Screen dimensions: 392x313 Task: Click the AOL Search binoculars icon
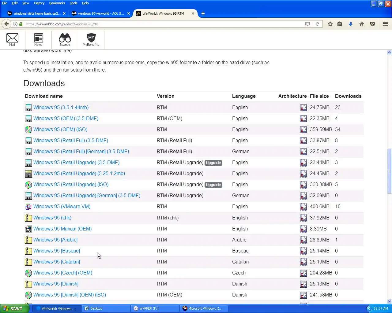point(65,40)
